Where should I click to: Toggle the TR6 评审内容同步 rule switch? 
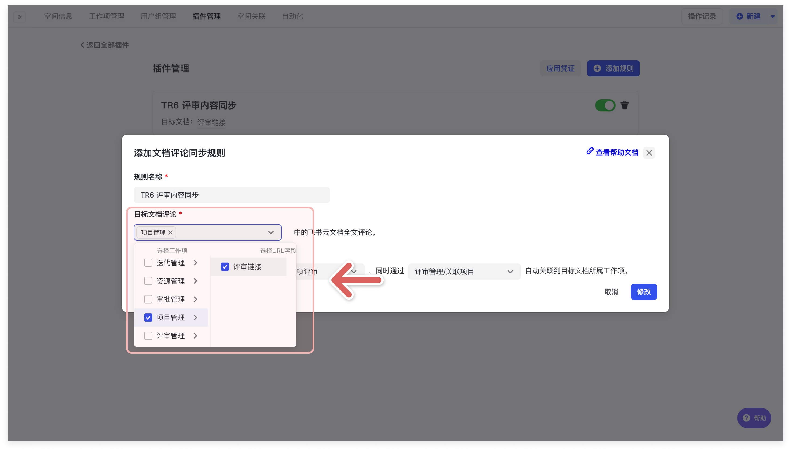(x=605, y=105)
